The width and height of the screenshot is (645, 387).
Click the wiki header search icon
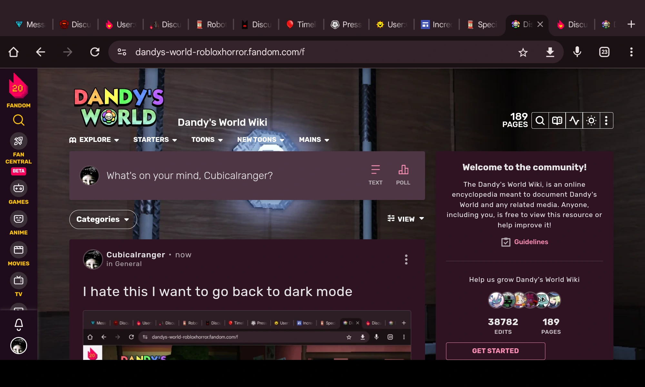(540, 121)
